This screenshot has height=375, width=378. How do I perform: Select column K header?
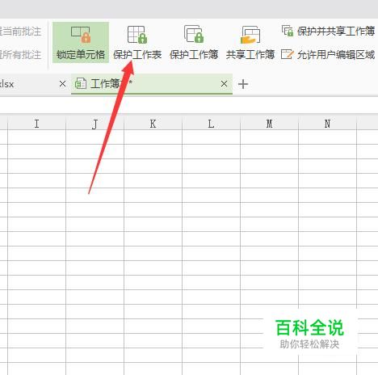point(153,124)
